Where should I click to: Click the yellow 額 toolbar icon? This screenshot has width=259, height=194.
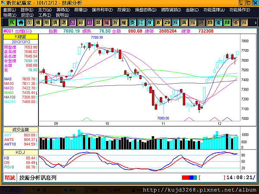point(210,22)
